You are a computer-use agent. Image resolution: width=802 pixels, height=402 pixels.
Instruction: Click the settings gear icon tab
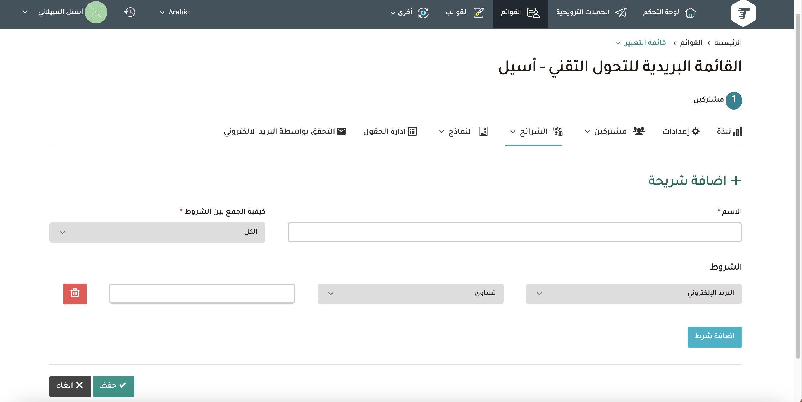point(695,131)
